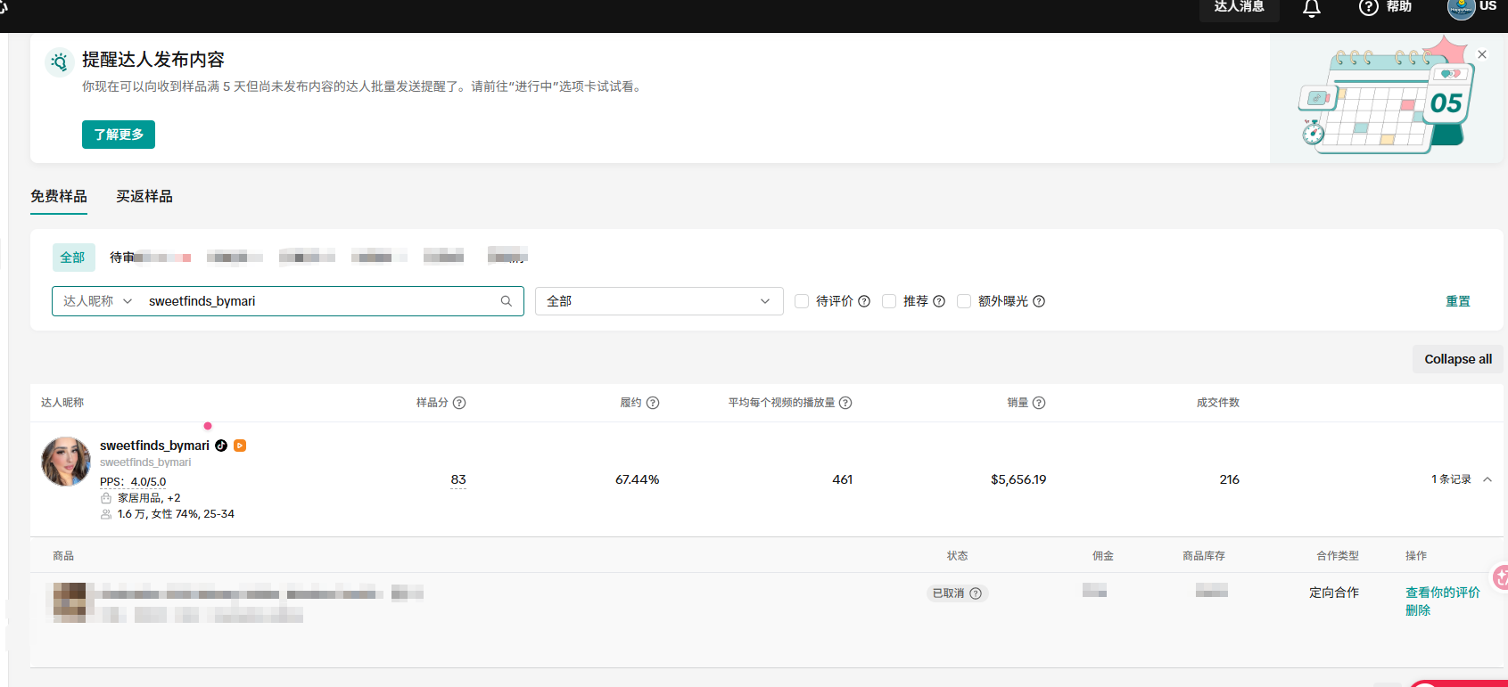Open the 查看你的评价 link
This screenshot has height=687, width=1508.
point(1443,593)
